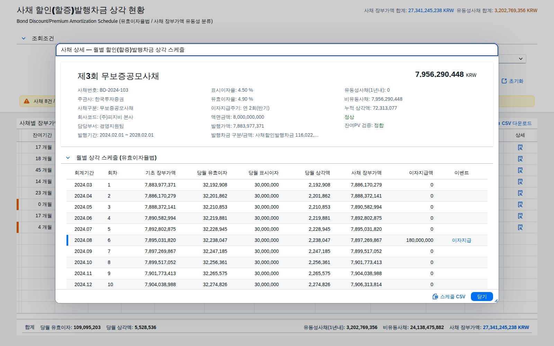This screenshot has width=554, height=346.
Task: Click the CSV 다운로드 link in the background
Action: click(516, 123)
